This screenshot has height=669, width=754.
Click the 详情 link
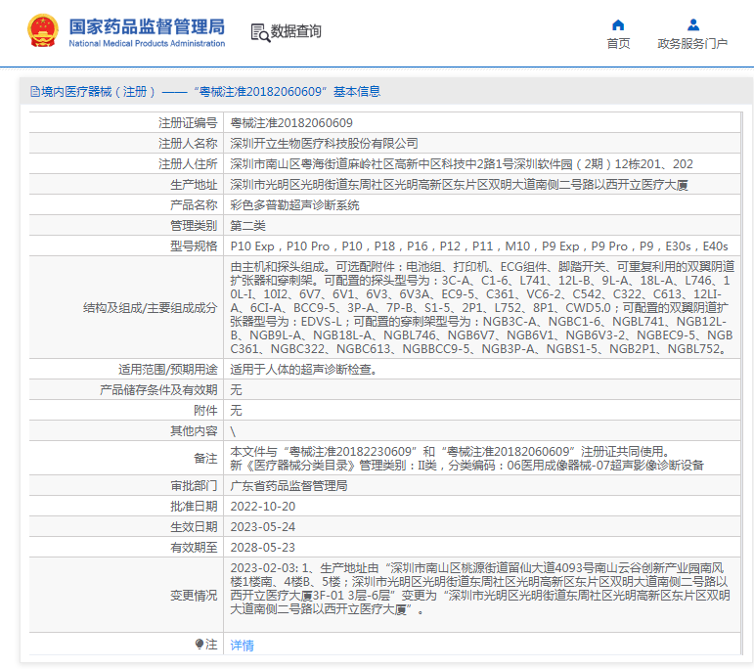pyautogui.click(x=242, y=646)
